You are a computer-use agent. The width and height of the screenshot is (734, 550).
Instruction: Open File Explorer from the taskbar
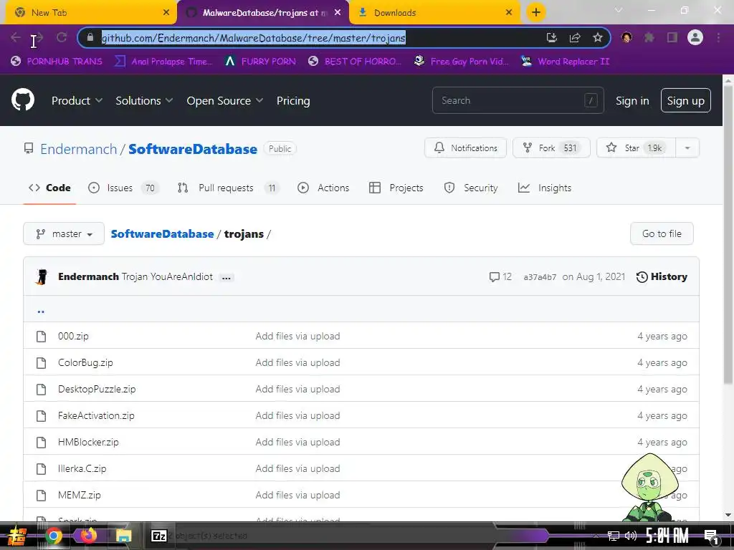[x=123, y=536]
